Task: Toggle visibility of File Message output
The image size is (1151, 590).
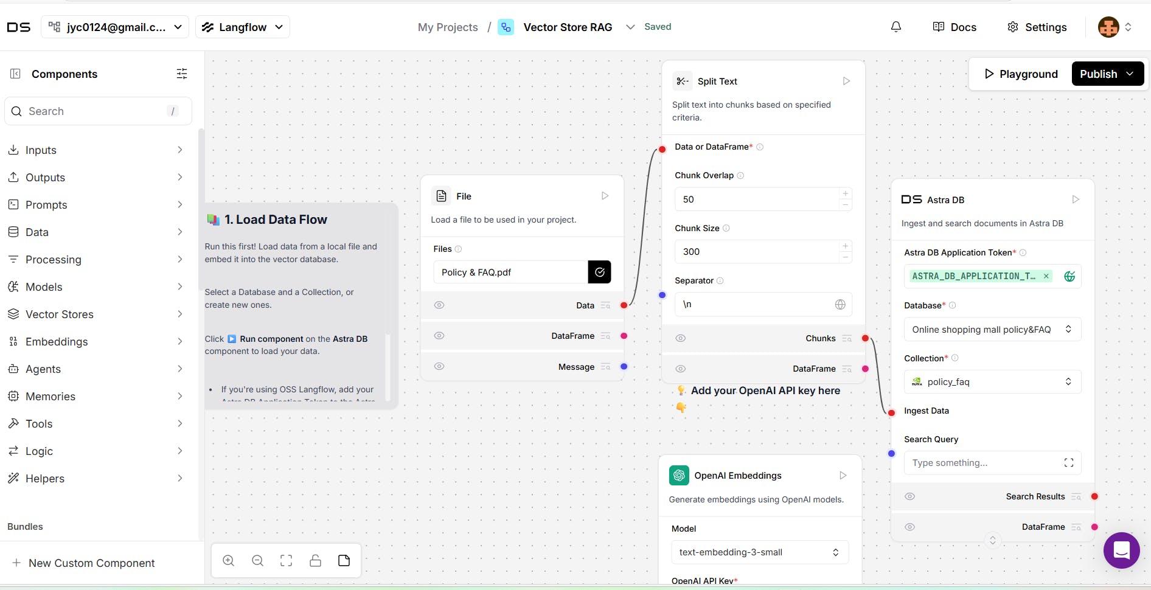Action: (439, 367)
